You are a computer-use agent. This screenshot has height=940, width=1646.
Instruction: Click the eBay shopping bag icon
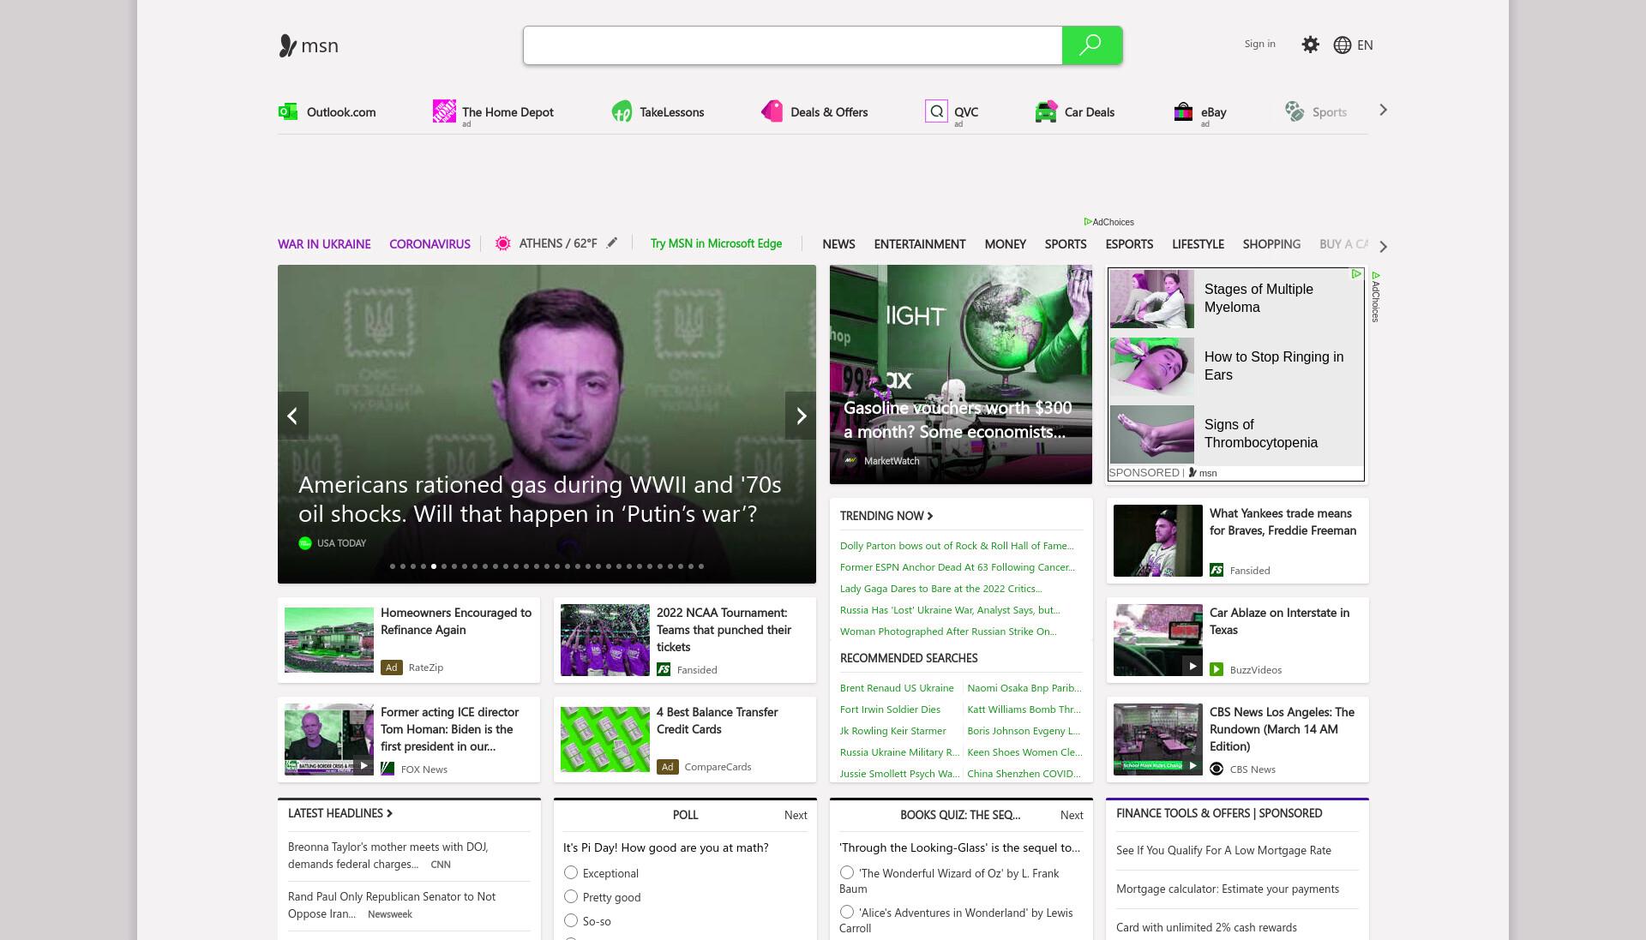tap(1183, 111)
